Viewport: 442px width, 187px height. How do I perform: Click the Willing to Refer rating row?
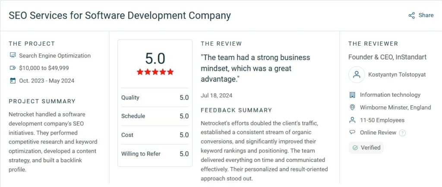pos(155,153)
